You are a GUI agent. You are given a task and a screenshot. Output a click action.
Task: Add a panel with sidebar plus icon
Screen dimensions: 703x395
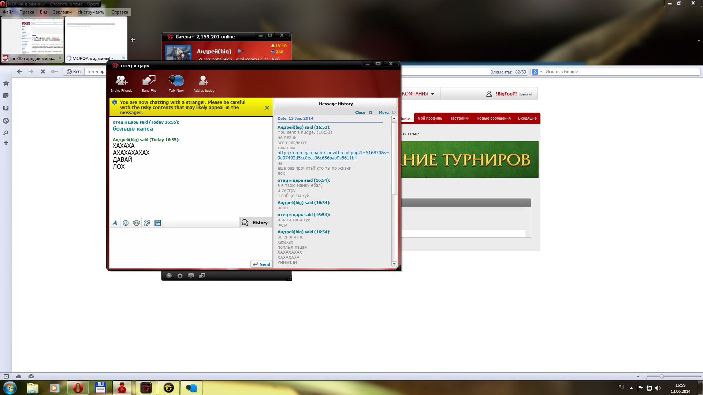[6, 143]
